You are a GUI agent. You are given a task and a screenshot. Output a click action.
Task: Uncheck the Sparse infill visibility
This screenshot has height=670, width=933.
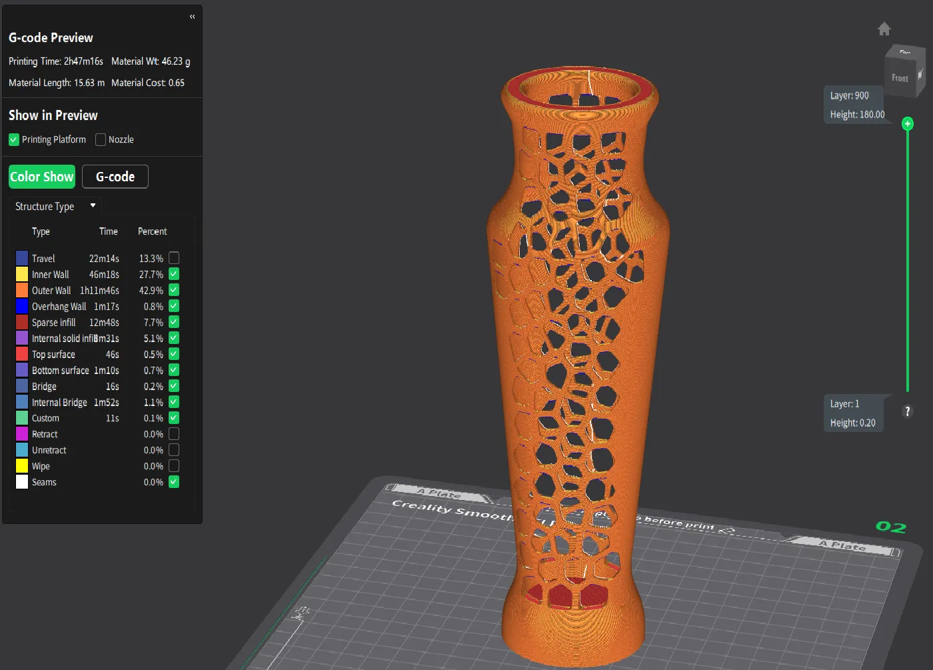point(173,322)
